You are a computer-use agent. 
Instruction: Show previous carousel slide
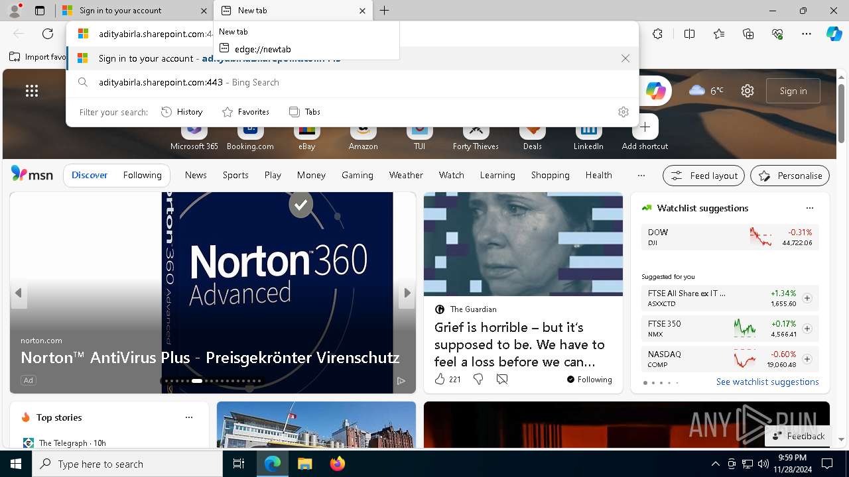[x=19, y=293]
